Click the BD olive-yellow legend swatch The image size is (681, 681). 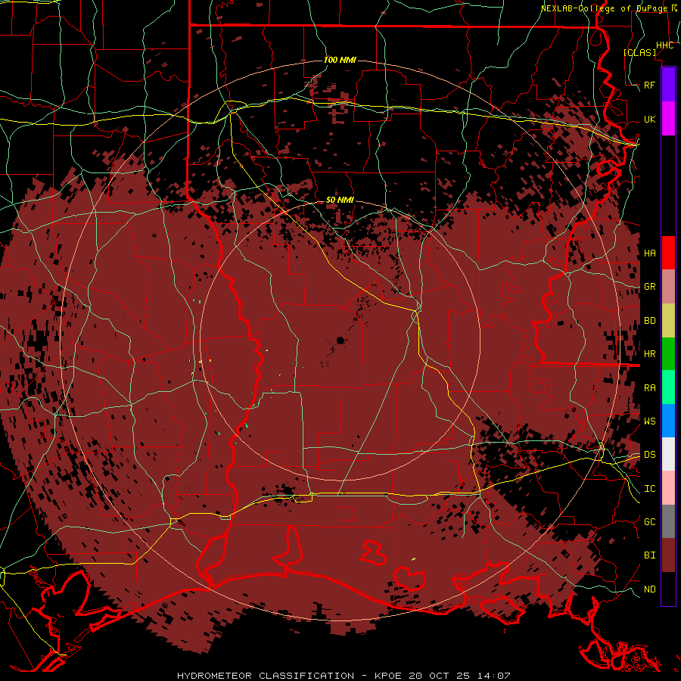pyautogui.click(x=668, y=320)
